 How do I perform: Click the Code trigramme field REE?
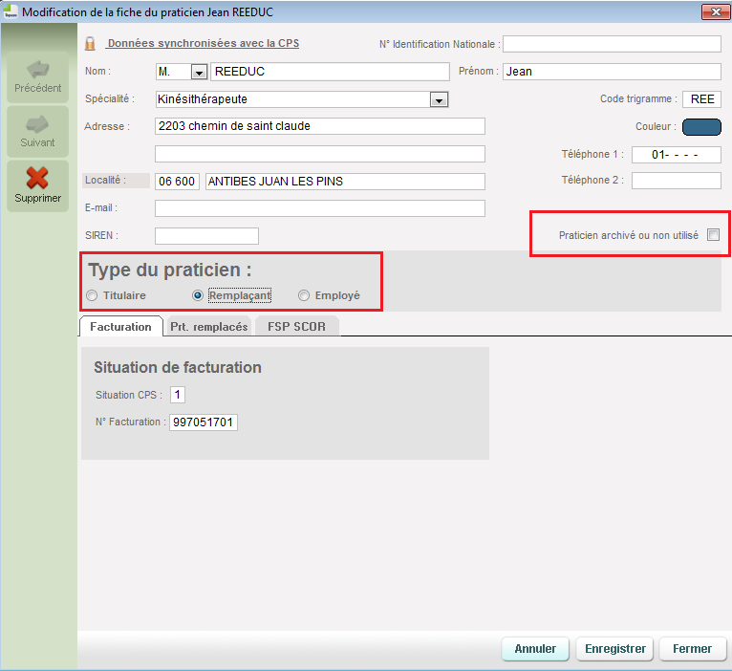[x=701, y=99]
